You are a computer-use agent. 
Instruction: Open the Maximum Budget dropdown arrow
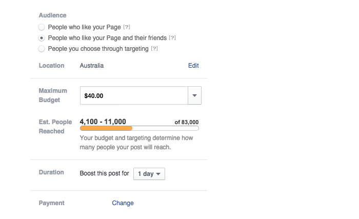194,95
